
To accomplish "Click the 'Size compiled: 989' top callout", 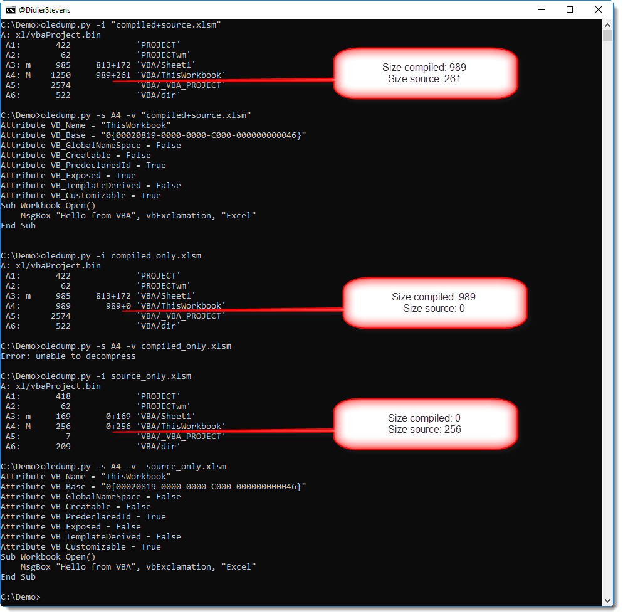I will (x=426, y=73).
